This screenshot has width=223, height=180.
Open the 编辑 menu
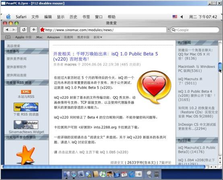[x=48, y=17]
